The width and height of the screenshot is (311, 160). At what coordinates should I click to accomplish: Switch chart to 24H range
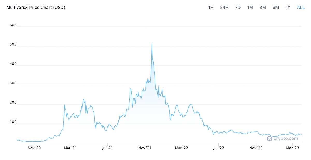click(224, 7)
